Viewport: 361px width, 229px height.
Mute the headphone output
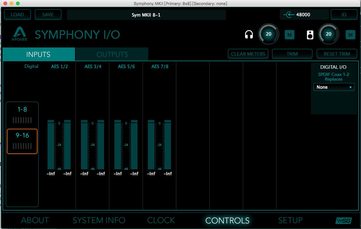point(289,35)
